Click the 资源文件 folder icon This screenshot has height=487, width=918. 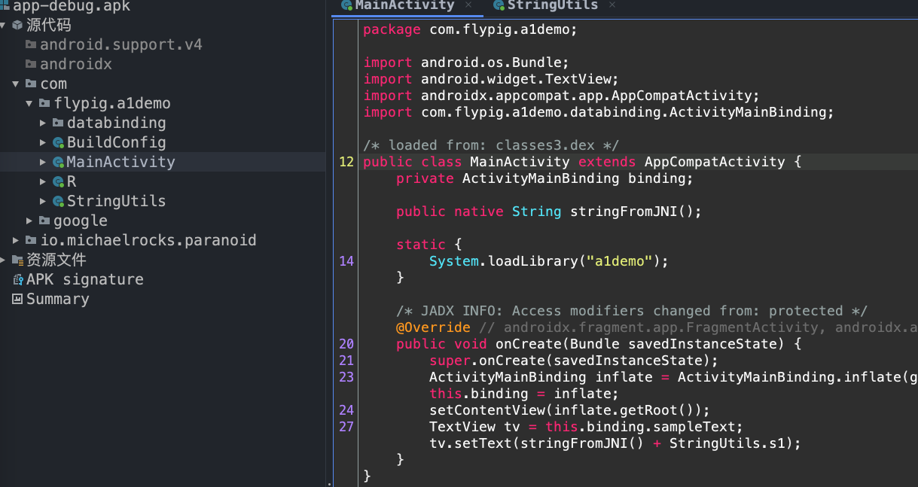point(17,260)
